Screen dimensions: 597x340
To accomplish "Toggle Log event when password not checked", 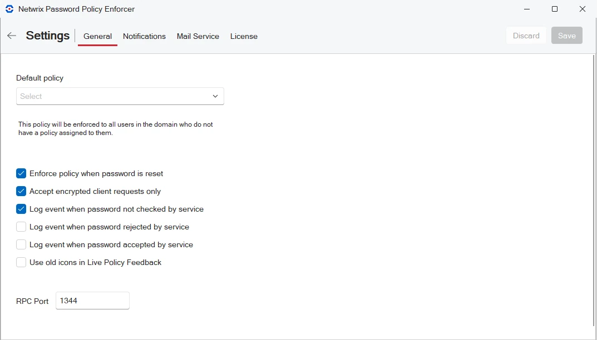I will coord(21,209).
